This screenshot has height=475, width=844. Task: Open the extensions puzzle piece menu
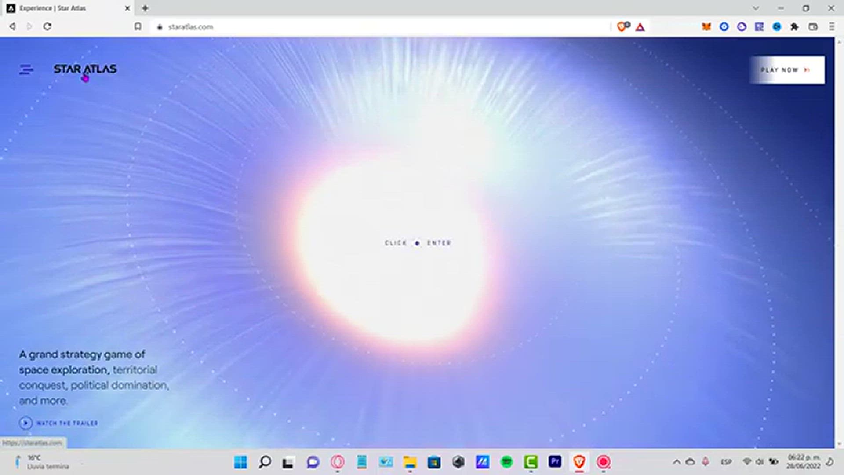[x=794, y=27]
